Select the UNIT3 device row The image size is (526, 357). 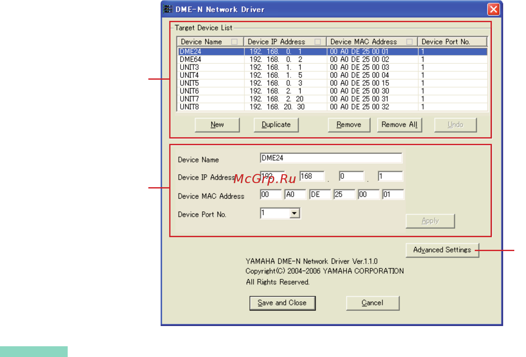click(x=332, y=67)
